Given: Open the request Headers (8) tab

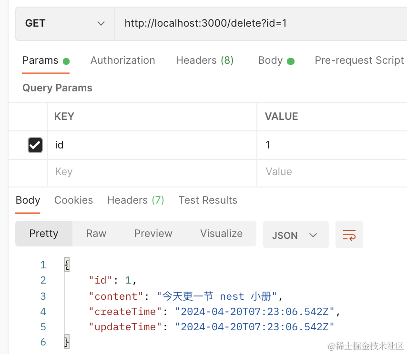Looking at the screenshot, I should (x=204, y=60).
